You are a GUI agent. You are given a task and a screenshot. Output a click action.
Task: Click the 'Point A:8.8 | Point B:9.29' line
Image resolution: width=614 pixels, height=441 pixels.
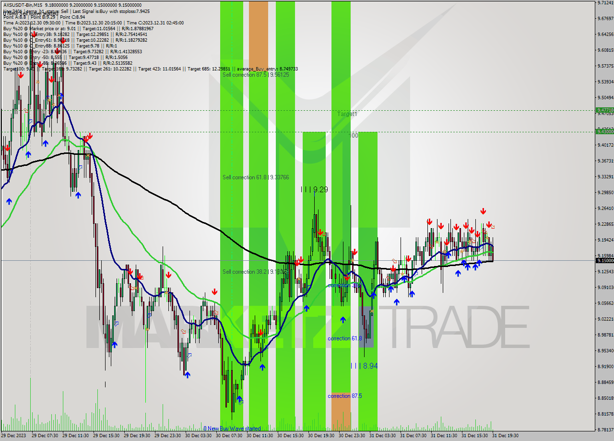[x=30, y=17]
